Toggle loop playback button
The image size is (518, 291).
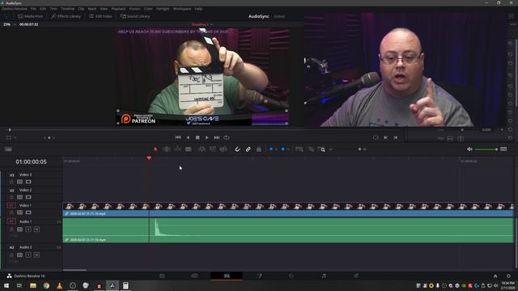tap(227, 137)
